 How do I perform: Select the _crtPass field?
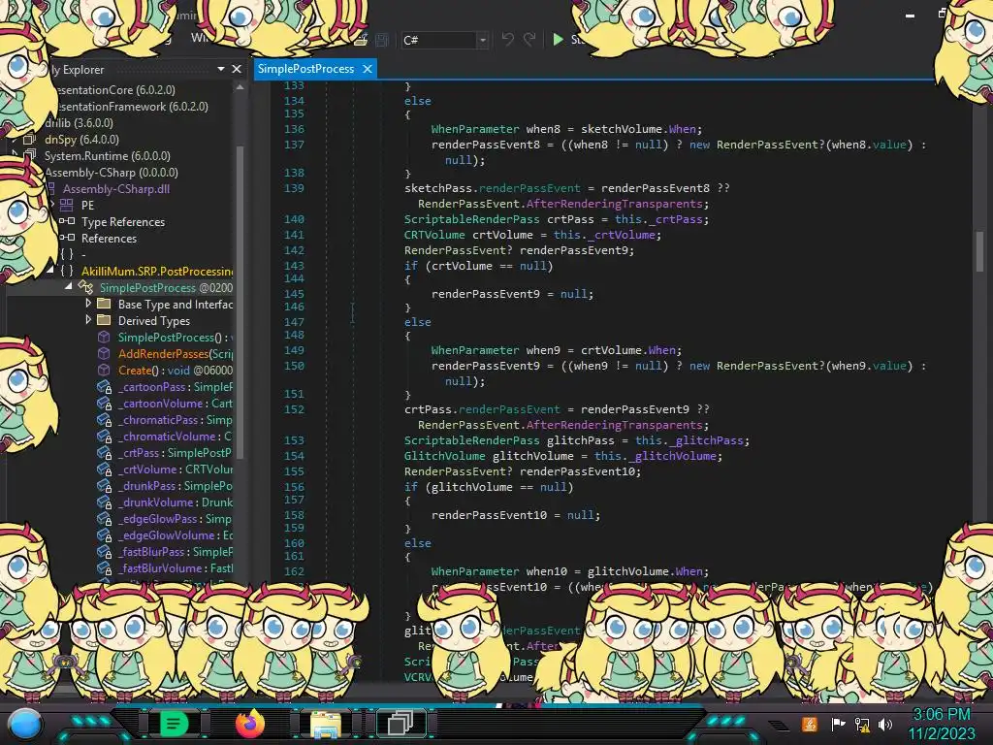[x=176, y=452]
